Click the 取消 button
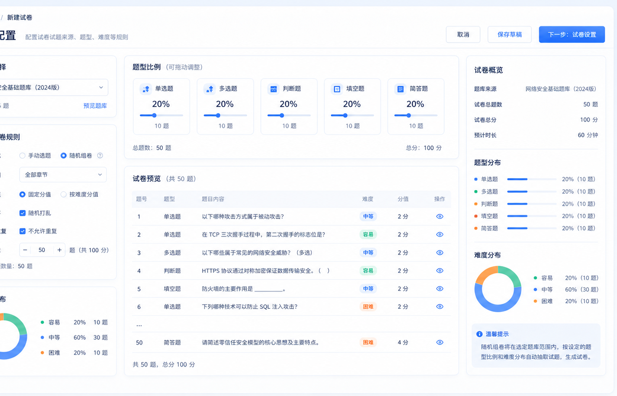 click(463, 35)
